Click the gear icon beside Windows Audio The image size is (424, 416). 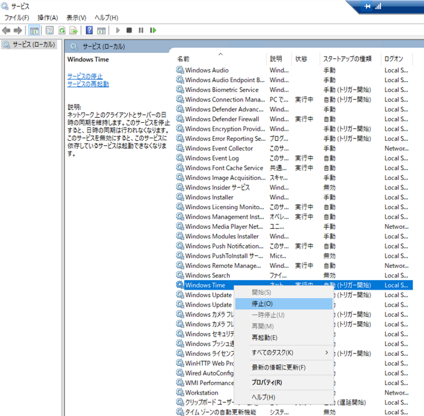(x=180, y=70)
